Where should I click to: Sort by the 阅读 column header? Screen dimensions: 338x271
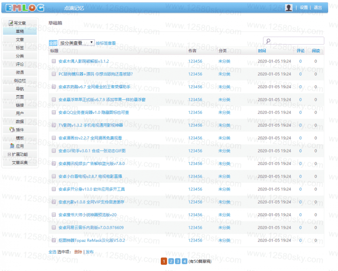pos(316,51)
